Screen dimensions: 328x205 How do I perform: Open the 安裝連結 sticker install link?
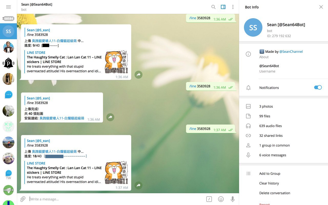point(62,118)
